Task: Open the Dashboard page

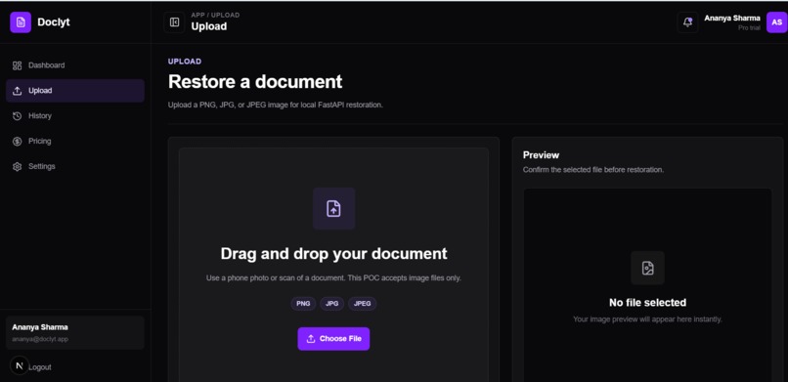Action: pos(75,65)
